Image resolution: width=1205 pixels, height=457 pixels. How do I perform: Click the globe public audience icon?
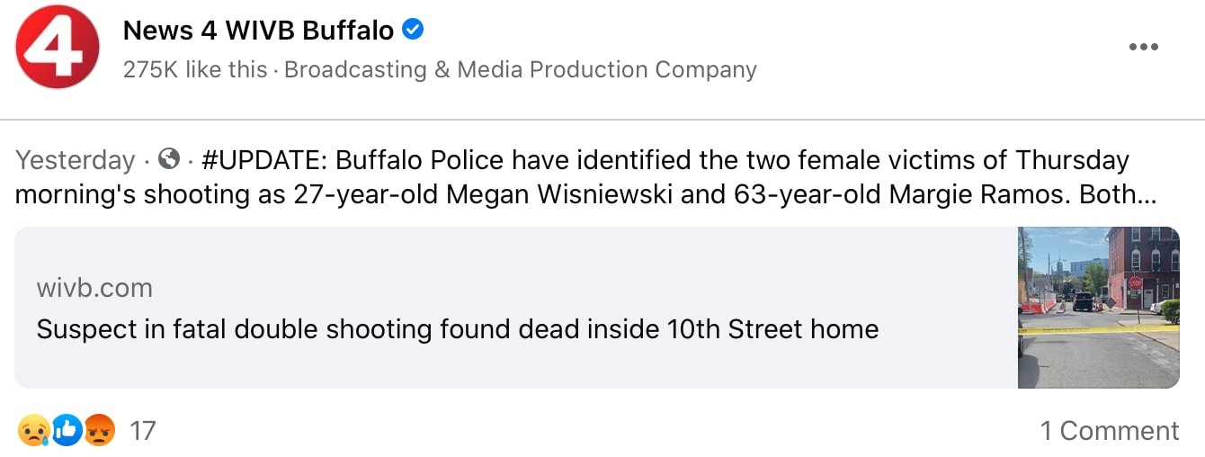(168, 159)
